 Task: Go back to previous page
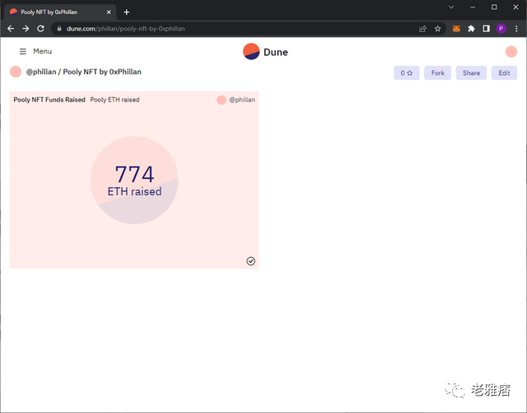click(11, 28)
